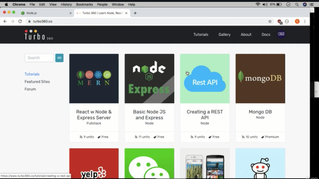319x179 pixels.
Task: Select Forum in the sidebar
Action: (x=30, y=89)
